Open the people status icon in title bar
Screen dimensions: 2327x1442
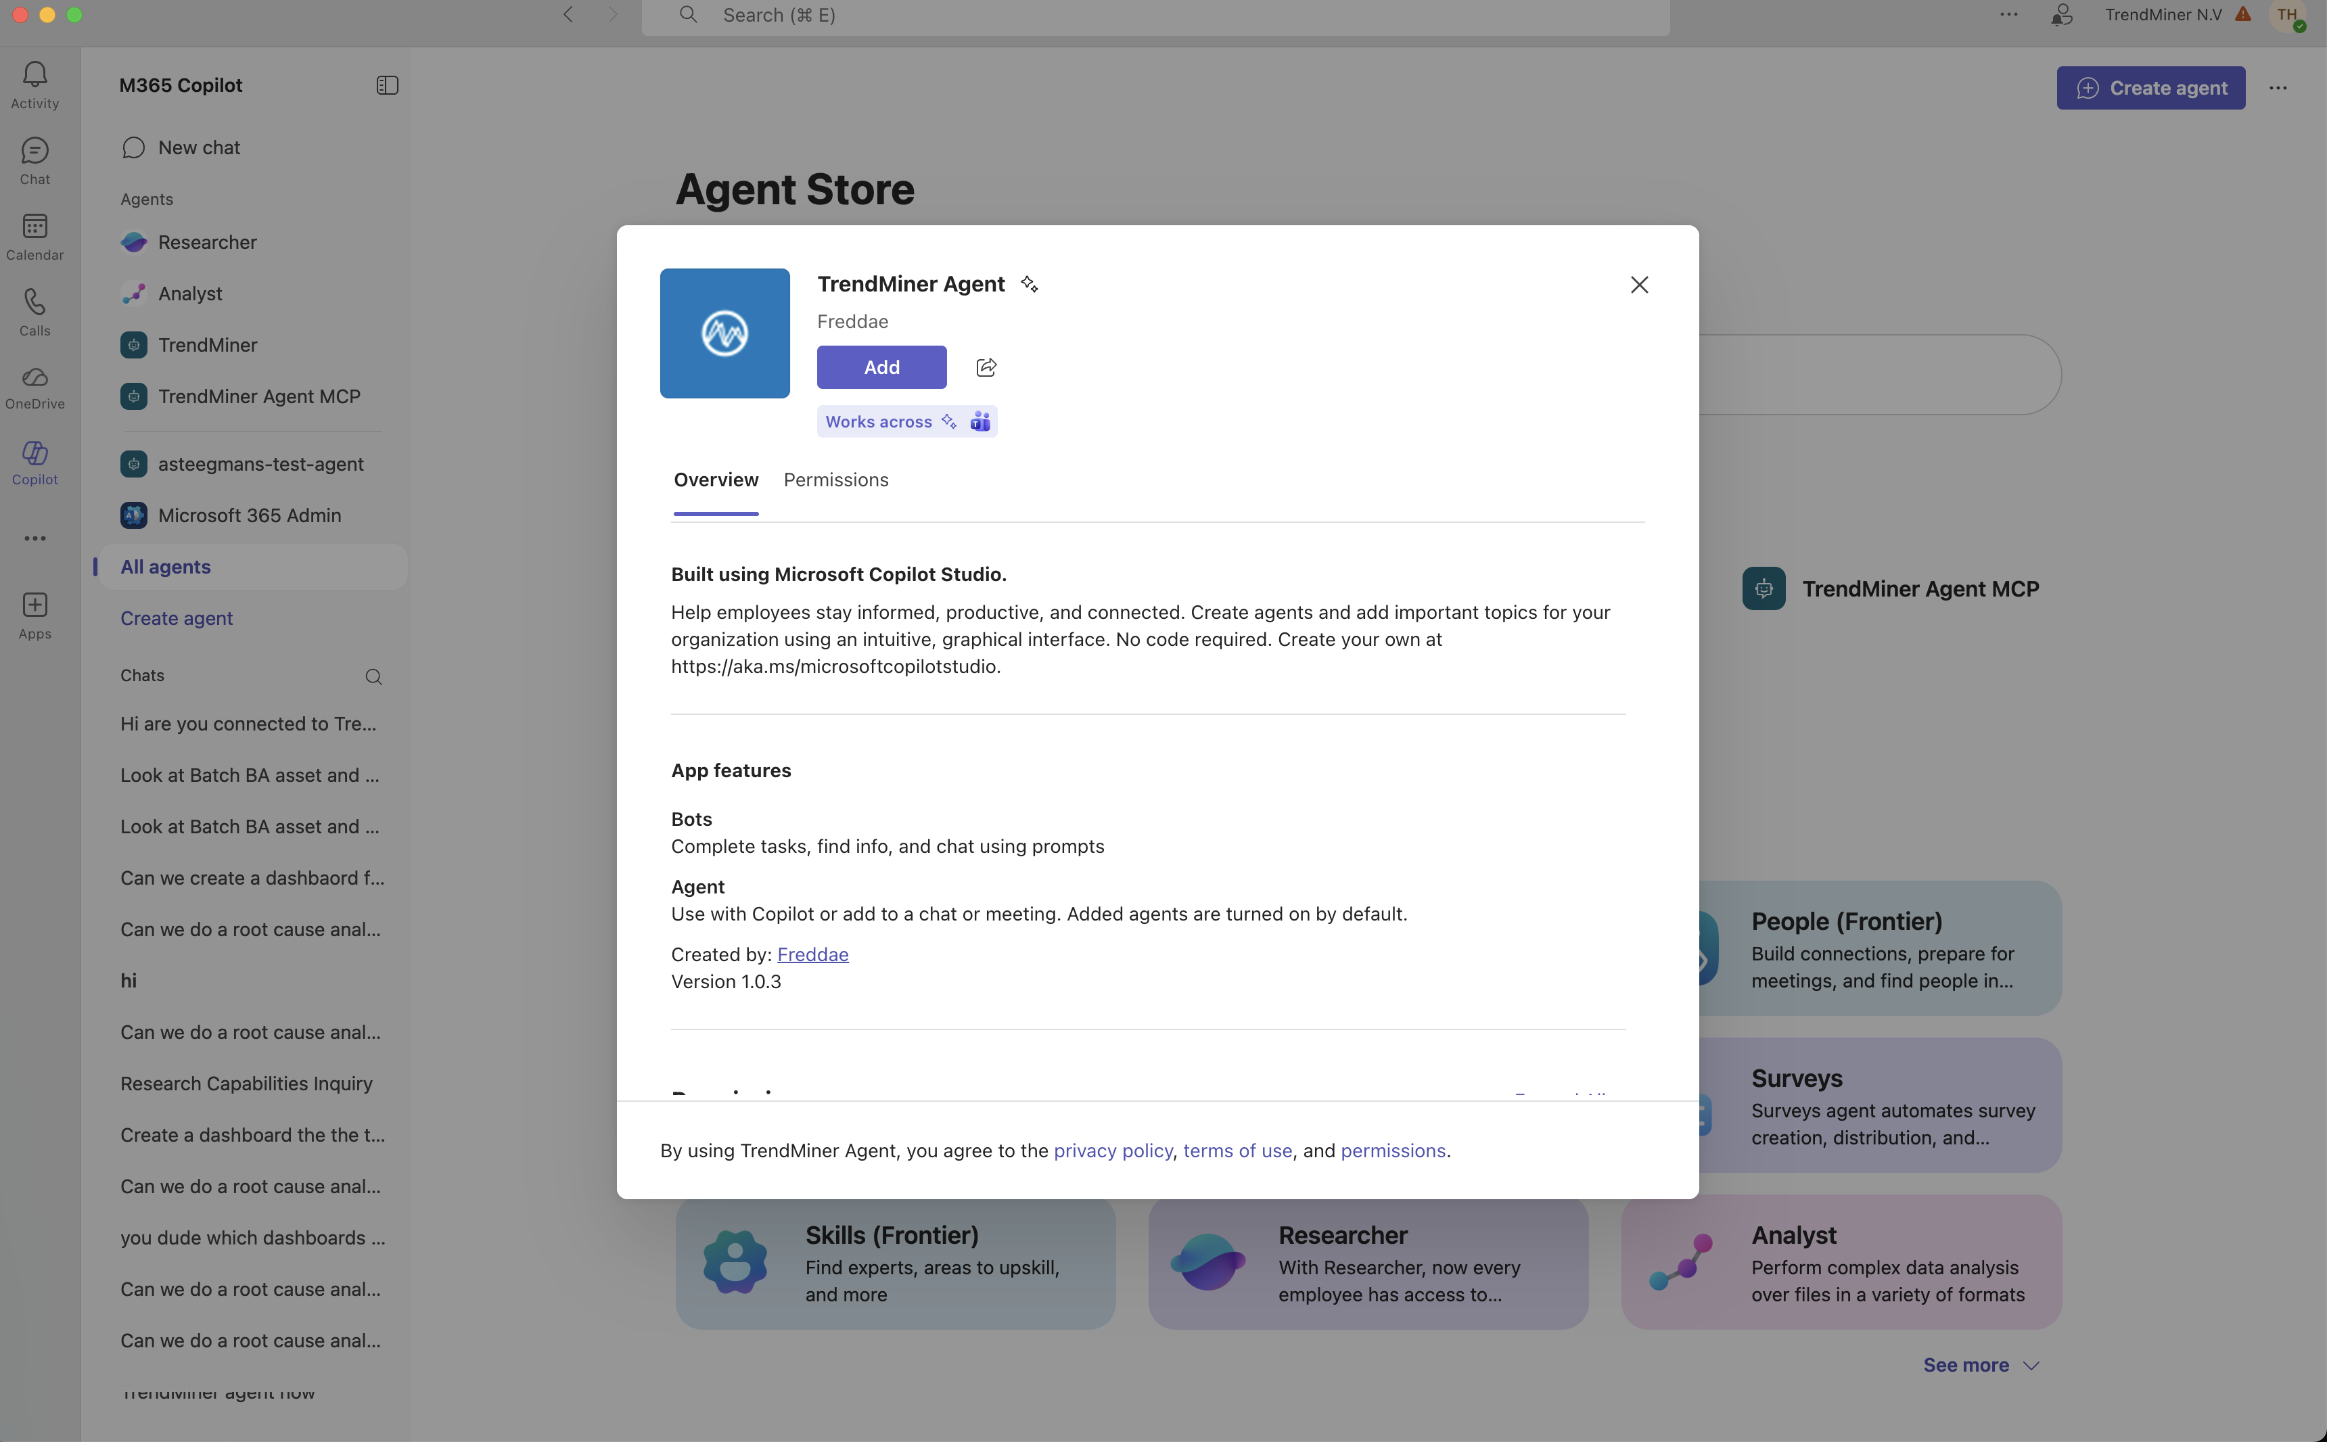click(x=2062, y=14)
